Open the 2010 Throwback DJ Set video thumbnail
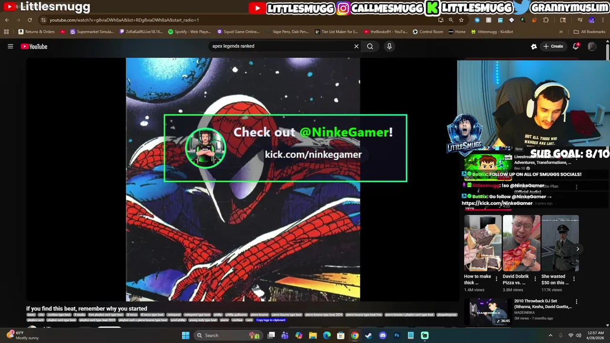 click(487, 312)
